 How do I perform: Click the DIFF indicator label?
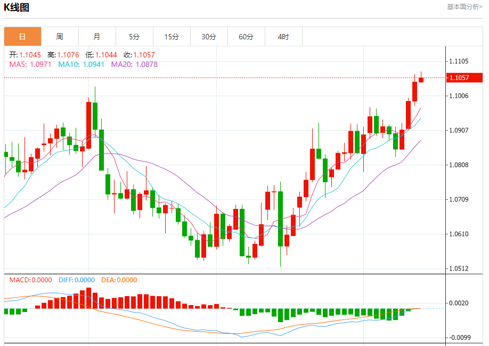point(77,280)
